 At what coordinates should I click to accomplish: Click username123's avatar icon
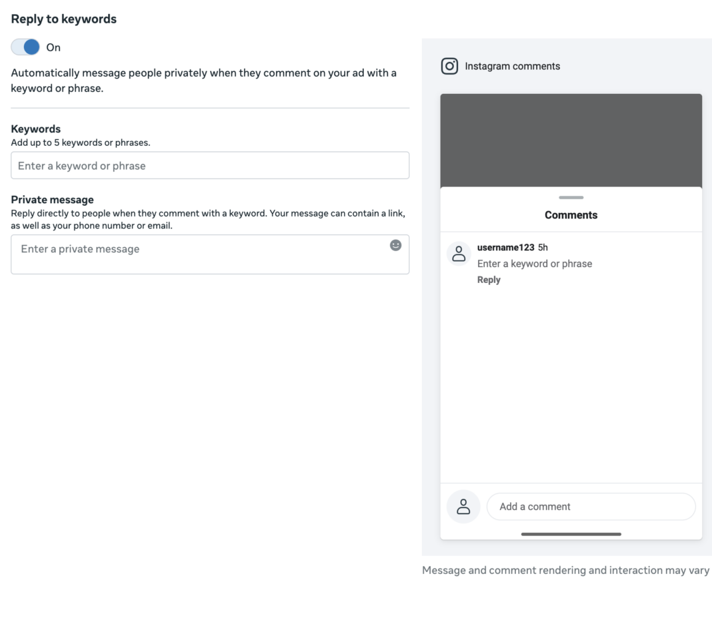[459, 254]
